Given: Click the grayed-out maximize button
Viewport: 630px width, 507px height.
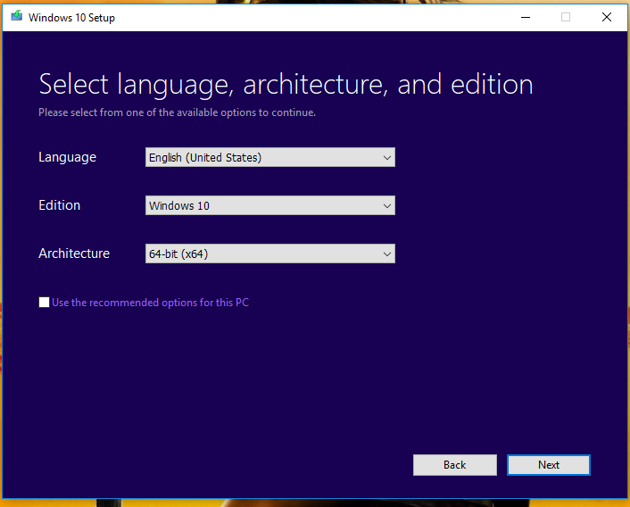Looking at the screenshot, I should [566, 17].
